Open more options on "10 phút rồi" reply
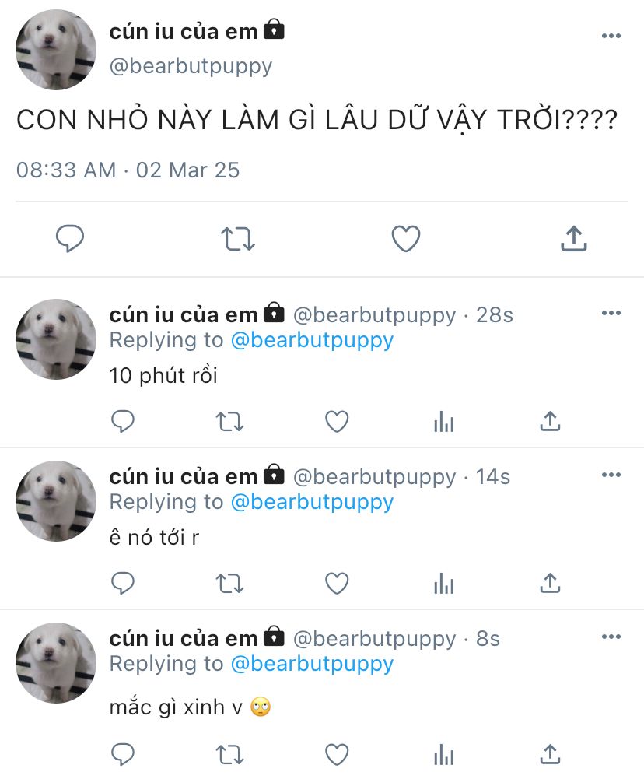644x779 pixels. (x=611, y=313)
